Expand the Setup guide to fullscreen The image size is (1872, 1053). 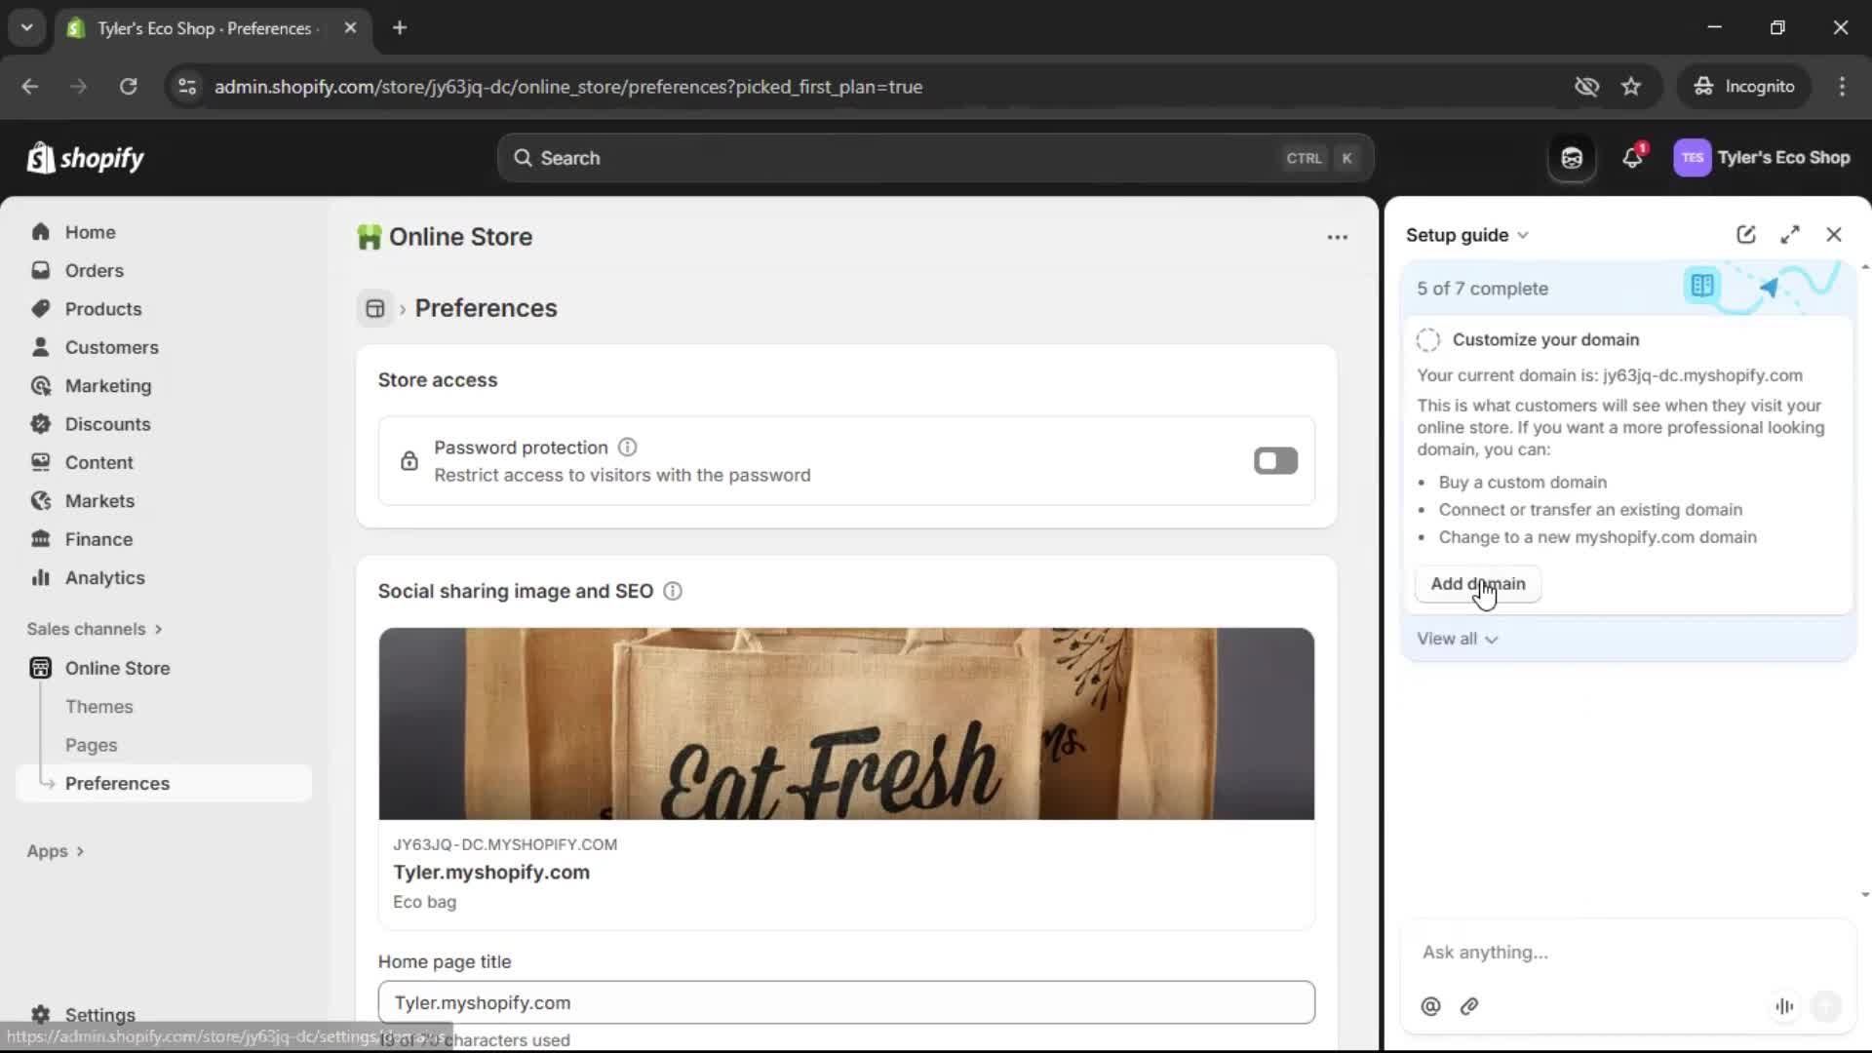coord(1790,234)
